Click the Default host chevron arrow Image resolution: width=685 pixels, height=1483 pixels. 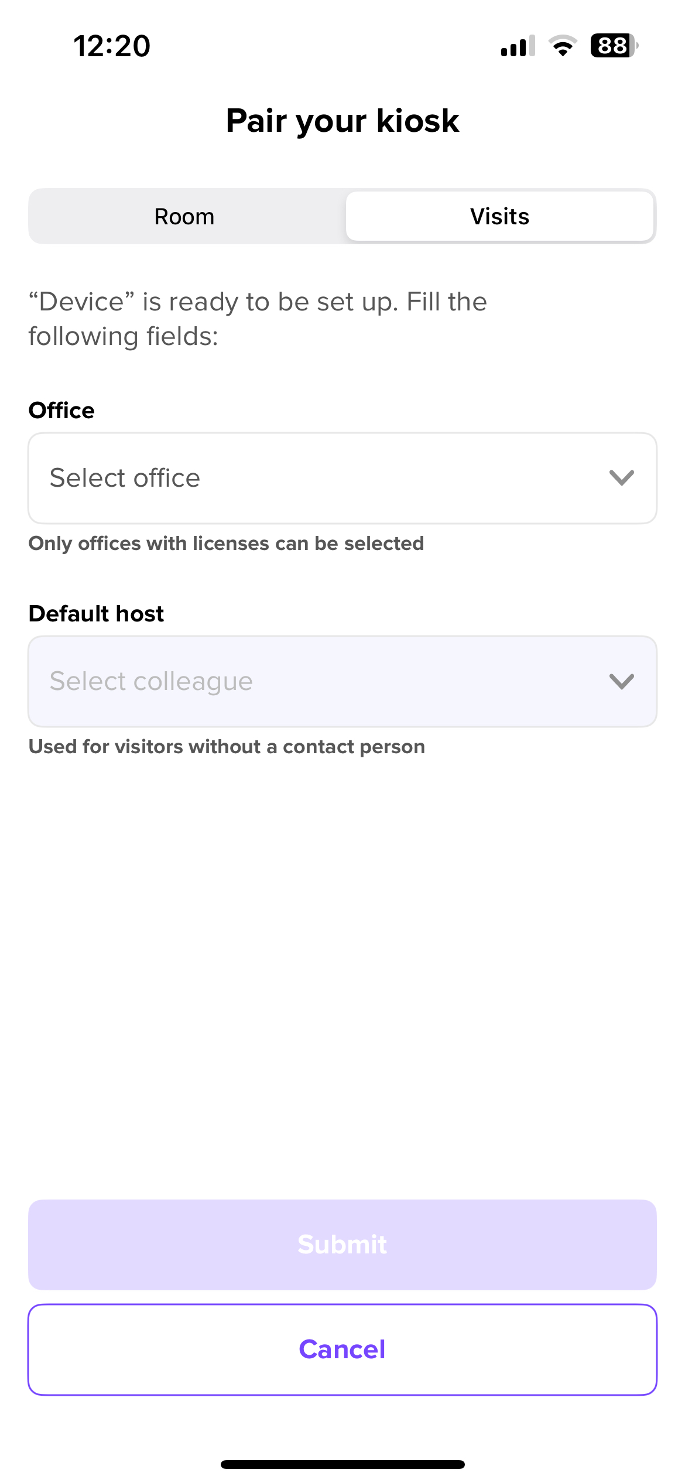click(x=621, y=681)
